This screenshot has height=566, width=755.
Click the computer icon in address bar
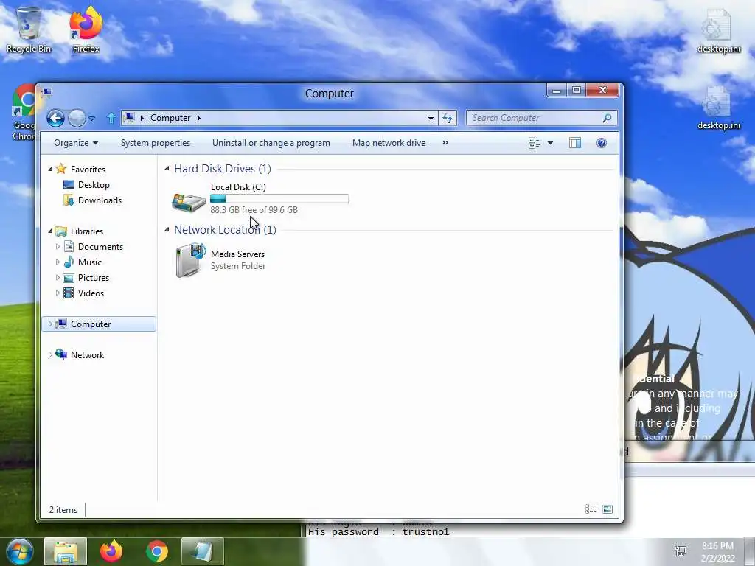[129, 118]
